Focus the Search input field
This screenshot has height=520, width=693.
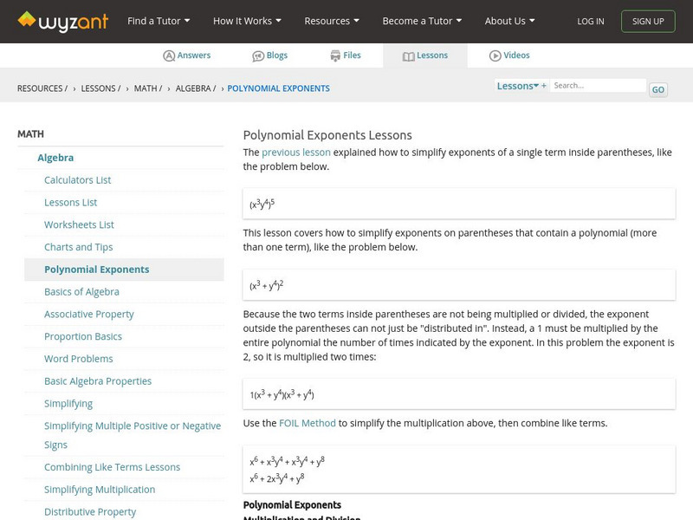tap(598, 86)
